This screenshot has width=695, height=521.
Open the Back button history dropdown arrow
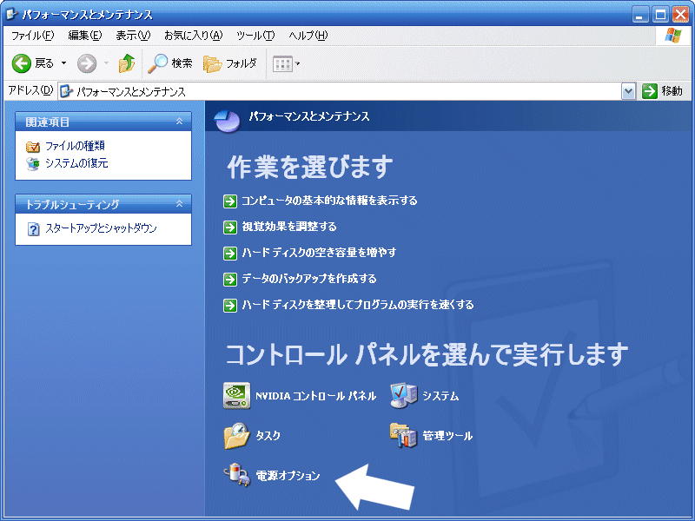tap(63, 63)
